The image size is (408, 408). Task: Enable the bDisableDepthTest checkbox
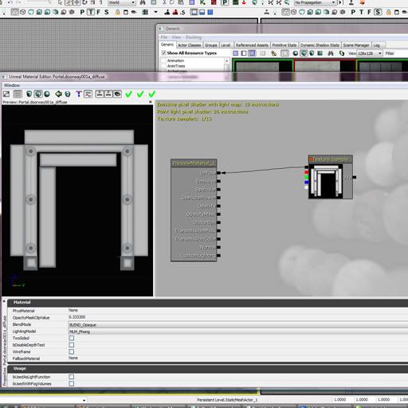point(72,345)
